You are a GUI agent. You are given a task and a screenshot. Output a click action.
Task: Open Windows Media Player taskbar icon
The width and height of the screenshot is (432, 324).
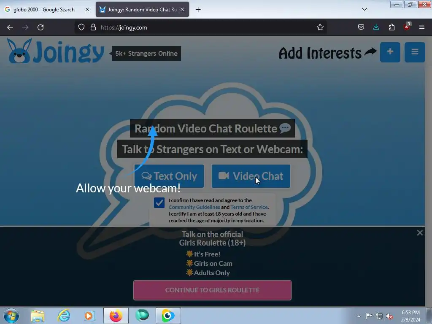89,316
